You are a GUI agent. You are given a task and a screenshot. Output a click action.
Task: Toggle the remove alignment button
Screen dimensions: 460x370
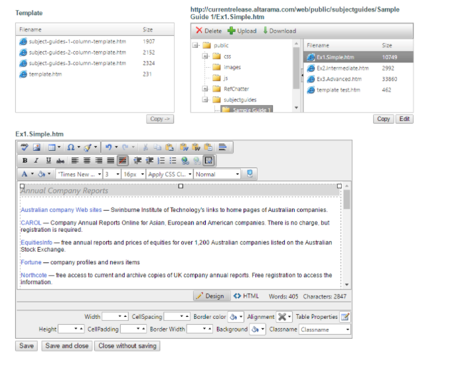pyautogui.click(x=123, y=161)
